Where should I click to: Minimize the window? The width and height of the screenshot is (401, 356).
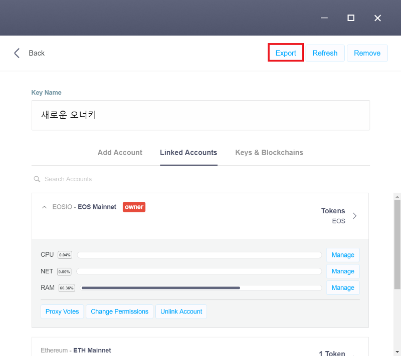(324, 18)
